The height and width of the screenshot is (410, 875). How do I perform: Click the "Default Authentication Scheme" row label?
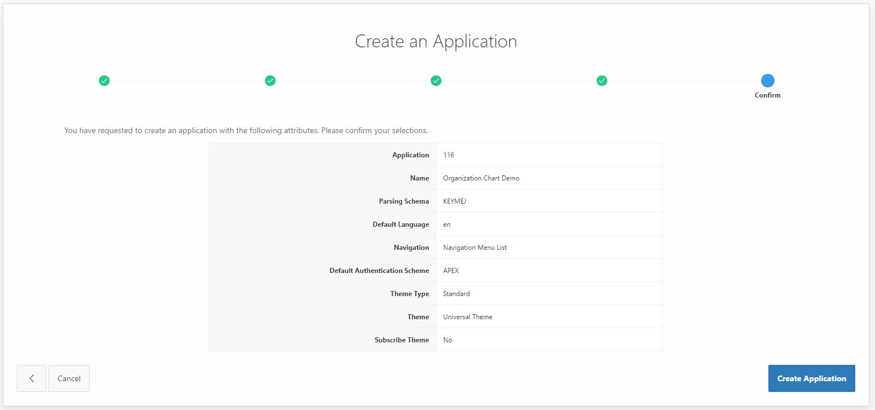379,271
